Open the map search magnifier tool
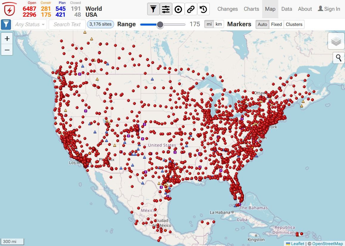Screen dimensions: 345x246 click(338, 58)
